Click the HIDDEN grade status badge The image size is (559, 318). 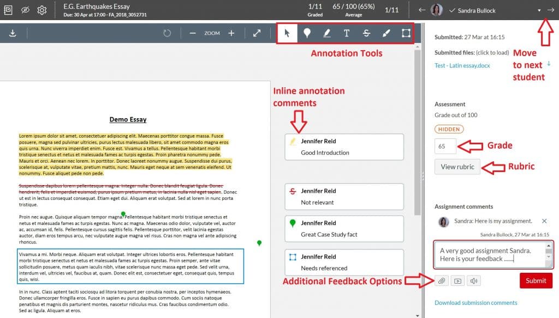click(x=449, y=129)
